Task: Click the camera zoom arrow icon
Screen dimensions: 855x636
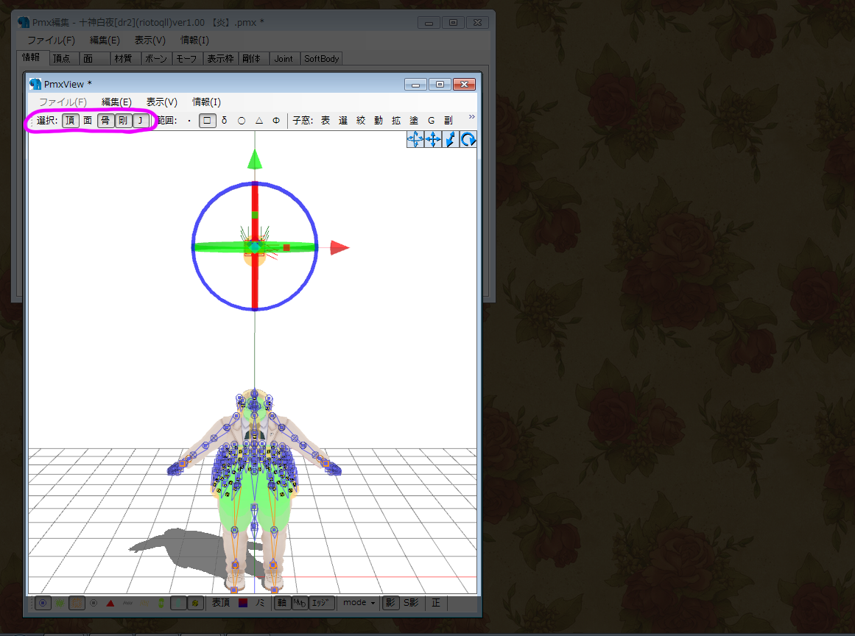Action: (x=451, y=140)
